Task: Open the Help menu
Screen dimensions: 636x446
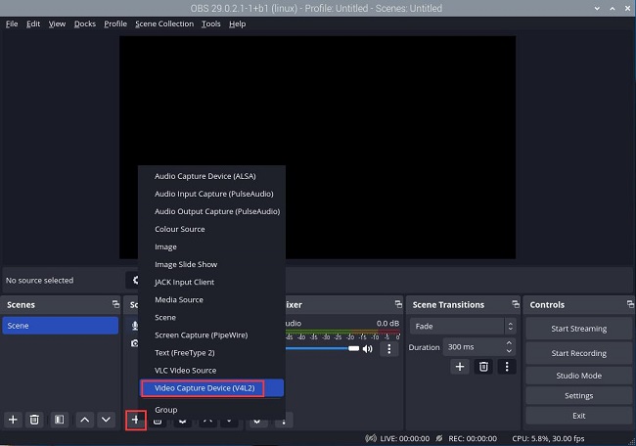Action: pyautogui.click(x=238, y=23)
